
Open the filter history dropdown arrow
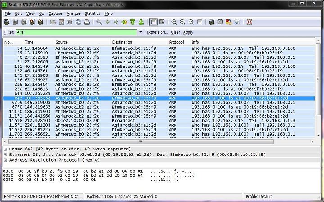tap(141, 32)
